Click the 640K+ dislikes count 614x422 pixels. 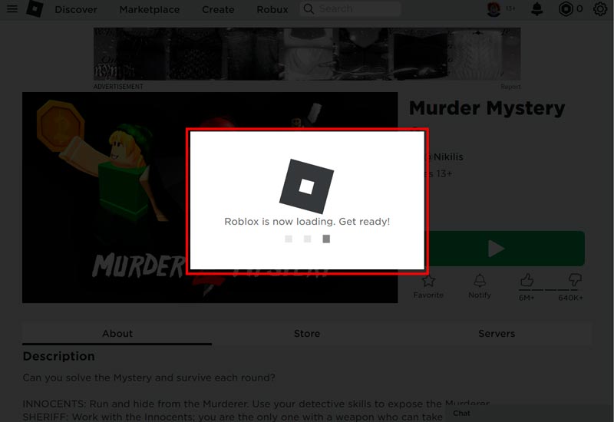click(570, 298)
